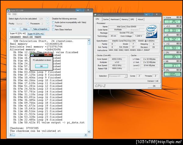Viewport: 183px width, 145px height.
Task: Select the CPU tab in CPU-Z
Action: click(98, 19)
